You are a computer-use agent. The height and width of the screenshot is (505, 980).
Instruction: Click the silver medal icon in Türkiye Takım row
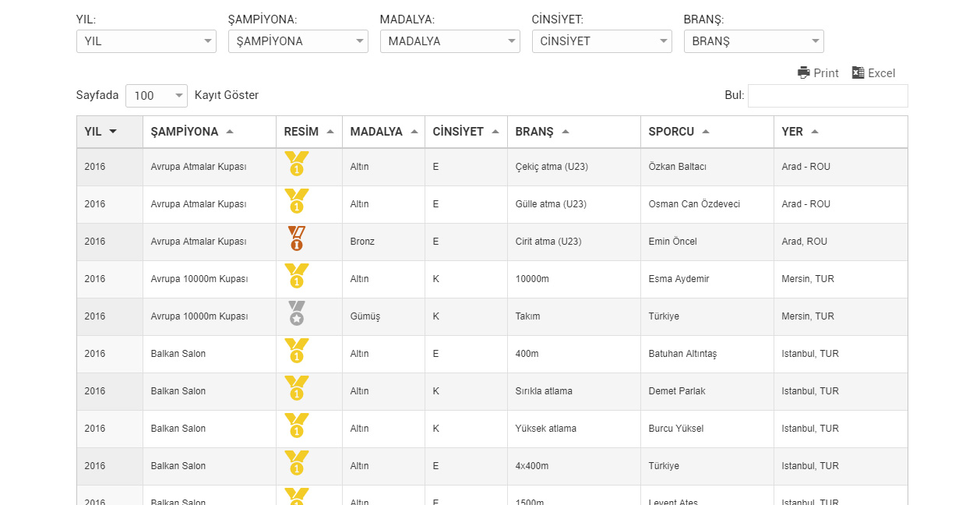pyautogui.click(x=296, y=313)
